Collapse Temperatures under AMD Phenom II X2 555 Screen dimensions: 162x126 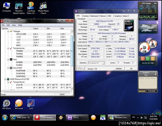click(x=8, y=82)
